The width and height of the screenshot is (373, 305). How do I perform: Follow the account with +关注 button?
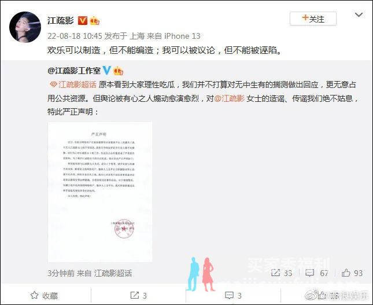[x=313, y=19]
